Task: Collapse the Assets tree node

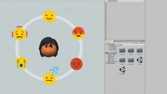Action: 106,53
